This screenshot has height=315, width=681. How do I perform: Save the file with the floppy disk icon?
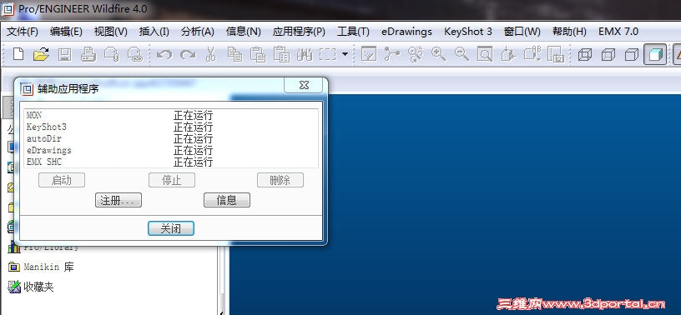(x=65, y=54)
